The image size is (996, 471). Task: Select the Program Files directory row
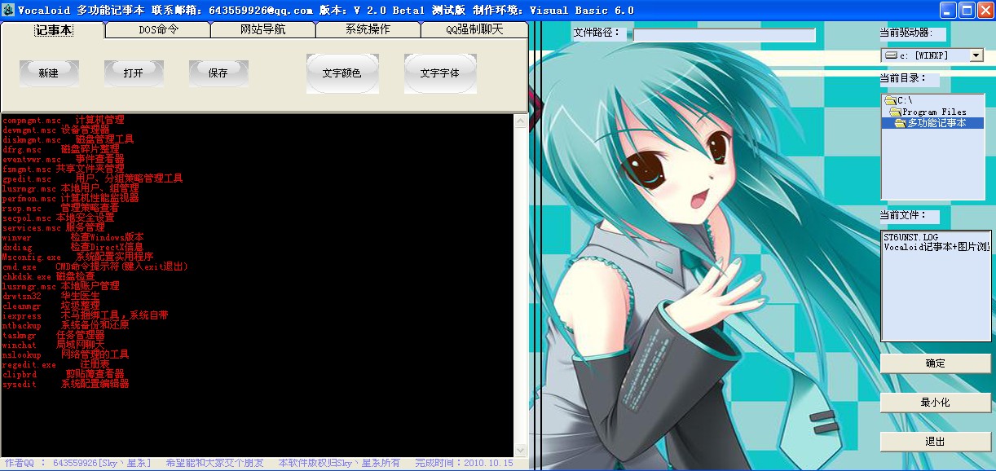(x=932, y=112)
